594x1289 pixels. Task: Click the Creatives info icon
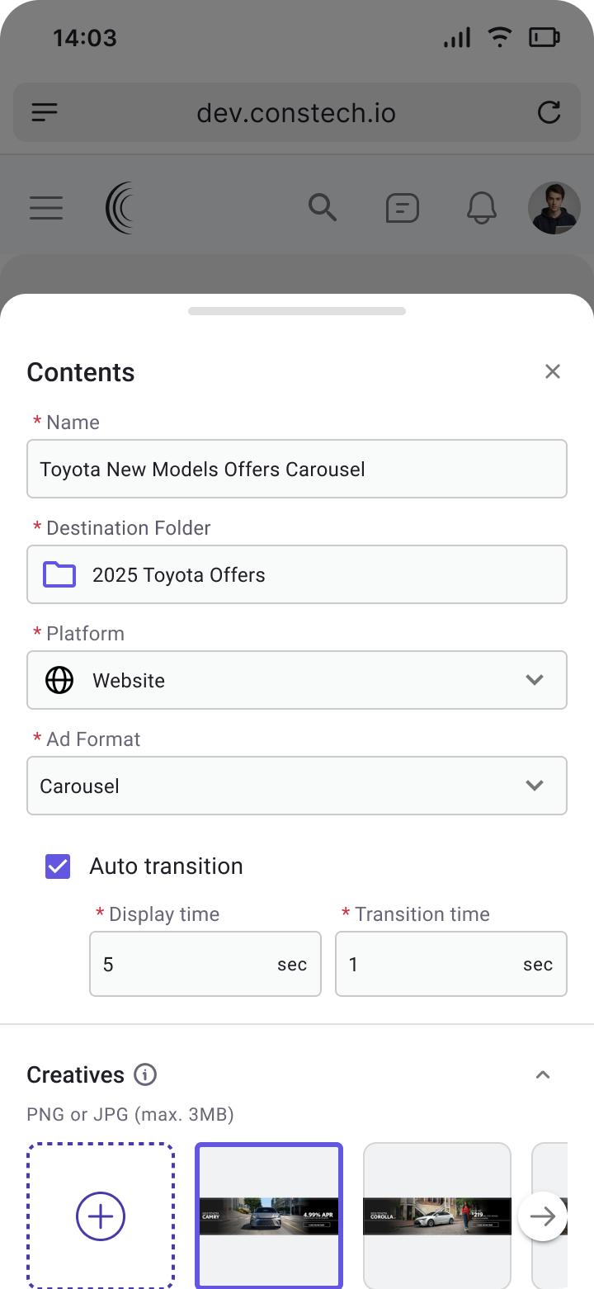(145, 1074)
